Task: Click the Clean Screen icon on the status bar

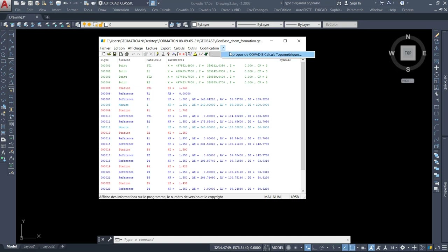Action: pyautogui.click(x=437, y=247)
